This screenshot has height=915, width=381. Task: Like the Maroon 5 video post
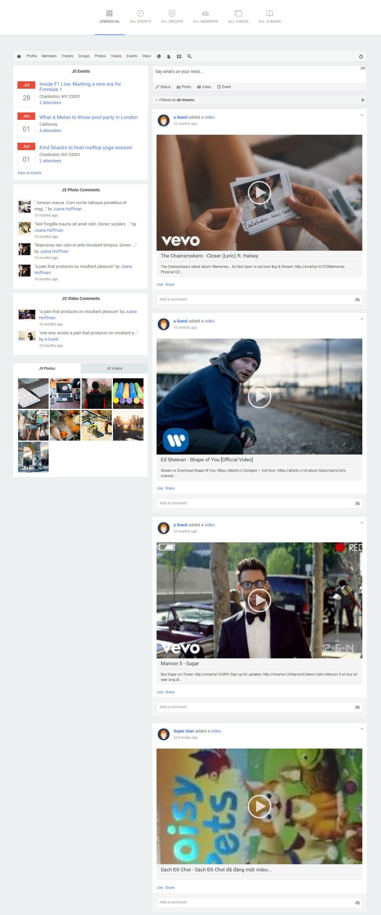point(160,692)
